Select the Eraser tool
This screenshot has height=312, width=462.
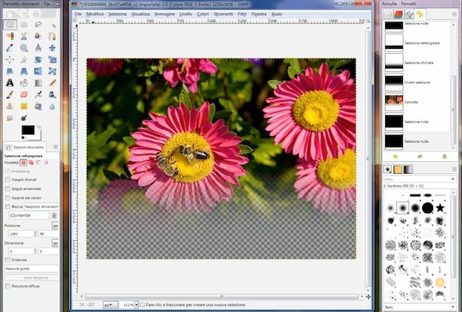[x=24, y=95]
